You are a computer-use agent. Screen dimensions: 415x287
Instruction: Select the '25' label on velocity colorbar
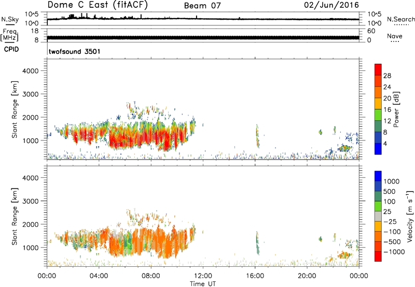pos(387,211)
